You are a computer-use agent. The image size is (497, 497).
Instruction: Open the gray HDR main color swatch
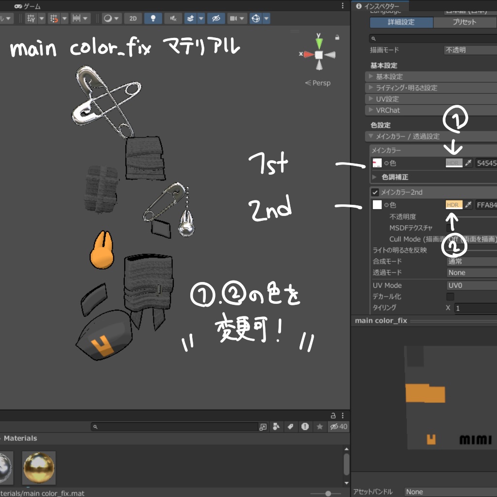tap(454, 163)
